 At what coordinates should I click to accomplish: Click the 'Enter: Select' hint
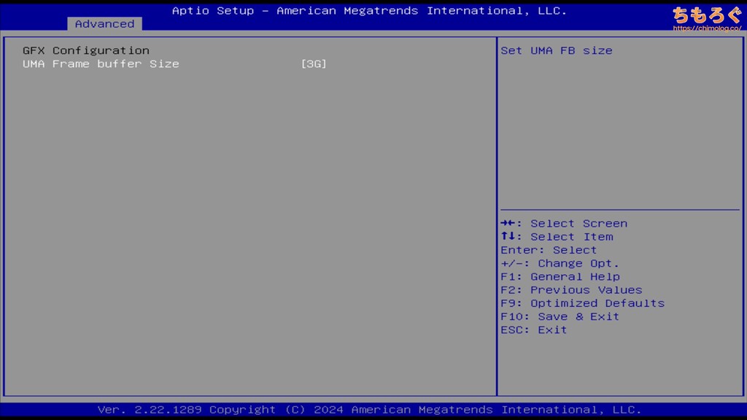[549, 250]
